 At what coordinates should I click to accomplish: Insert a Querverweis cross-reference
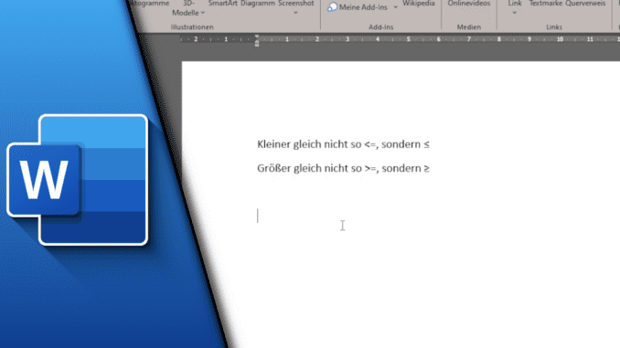(x=585, y=4)
